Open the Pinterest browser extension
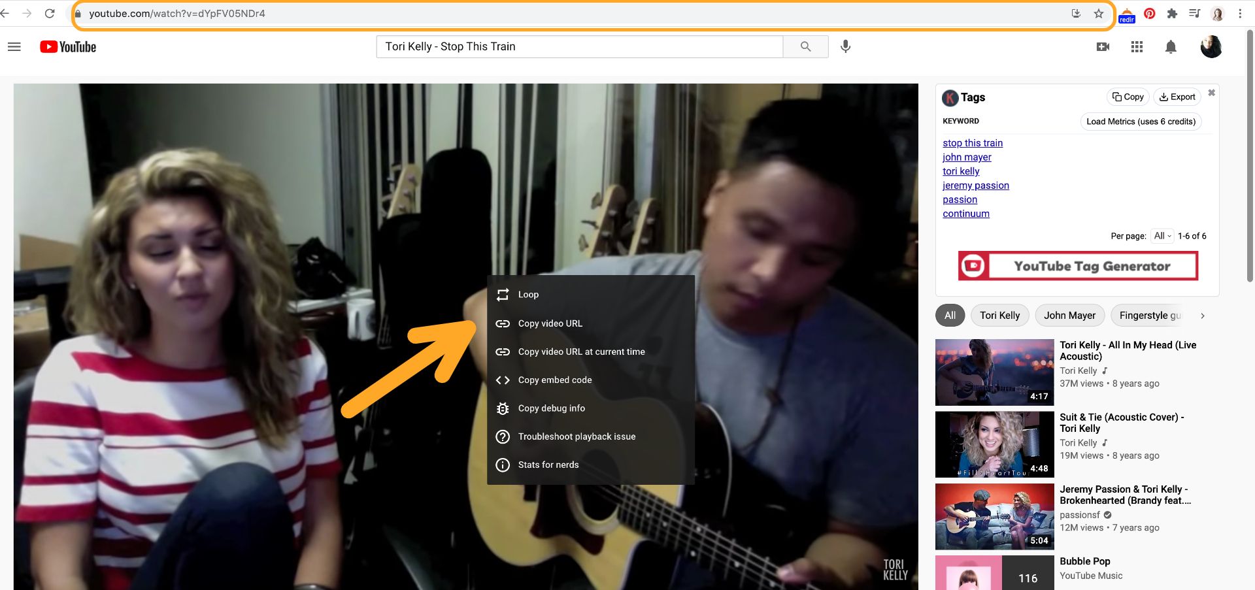 point(1150,14)
